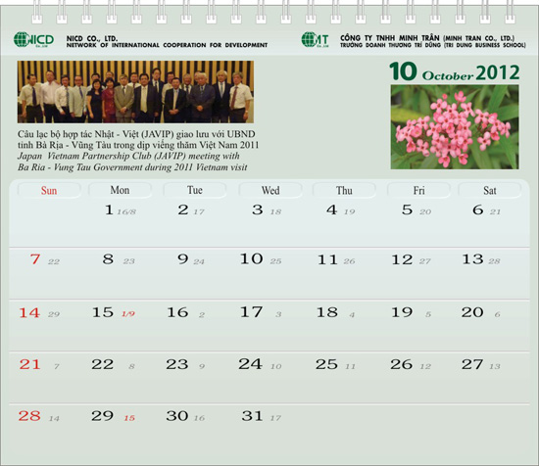
Task: Select Wednesday 10 in the date grid
Action: [252, 258]
